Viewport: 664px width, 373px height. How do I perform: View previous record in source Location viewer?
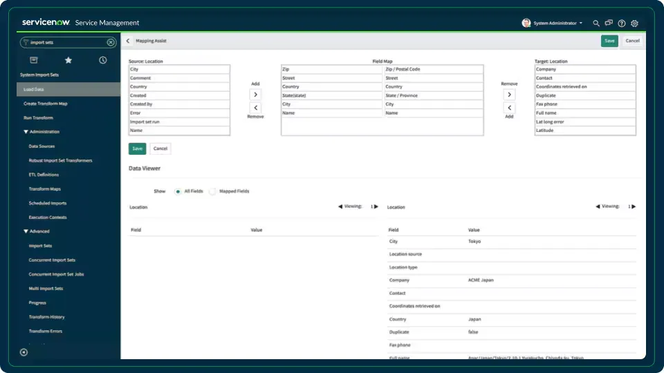point(340,207)
